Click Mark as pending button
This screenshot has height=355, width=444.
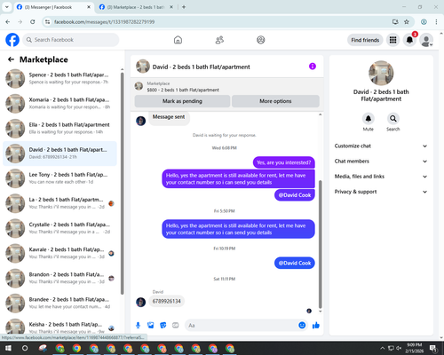182,101
